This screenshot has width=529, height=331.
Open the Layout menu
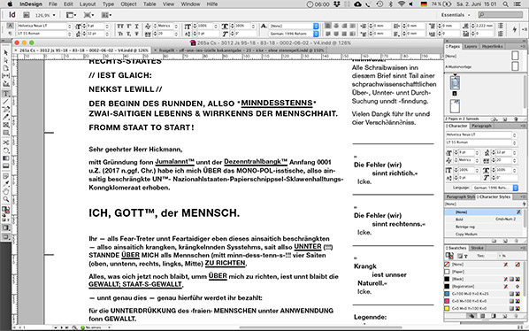pos(88,4)
